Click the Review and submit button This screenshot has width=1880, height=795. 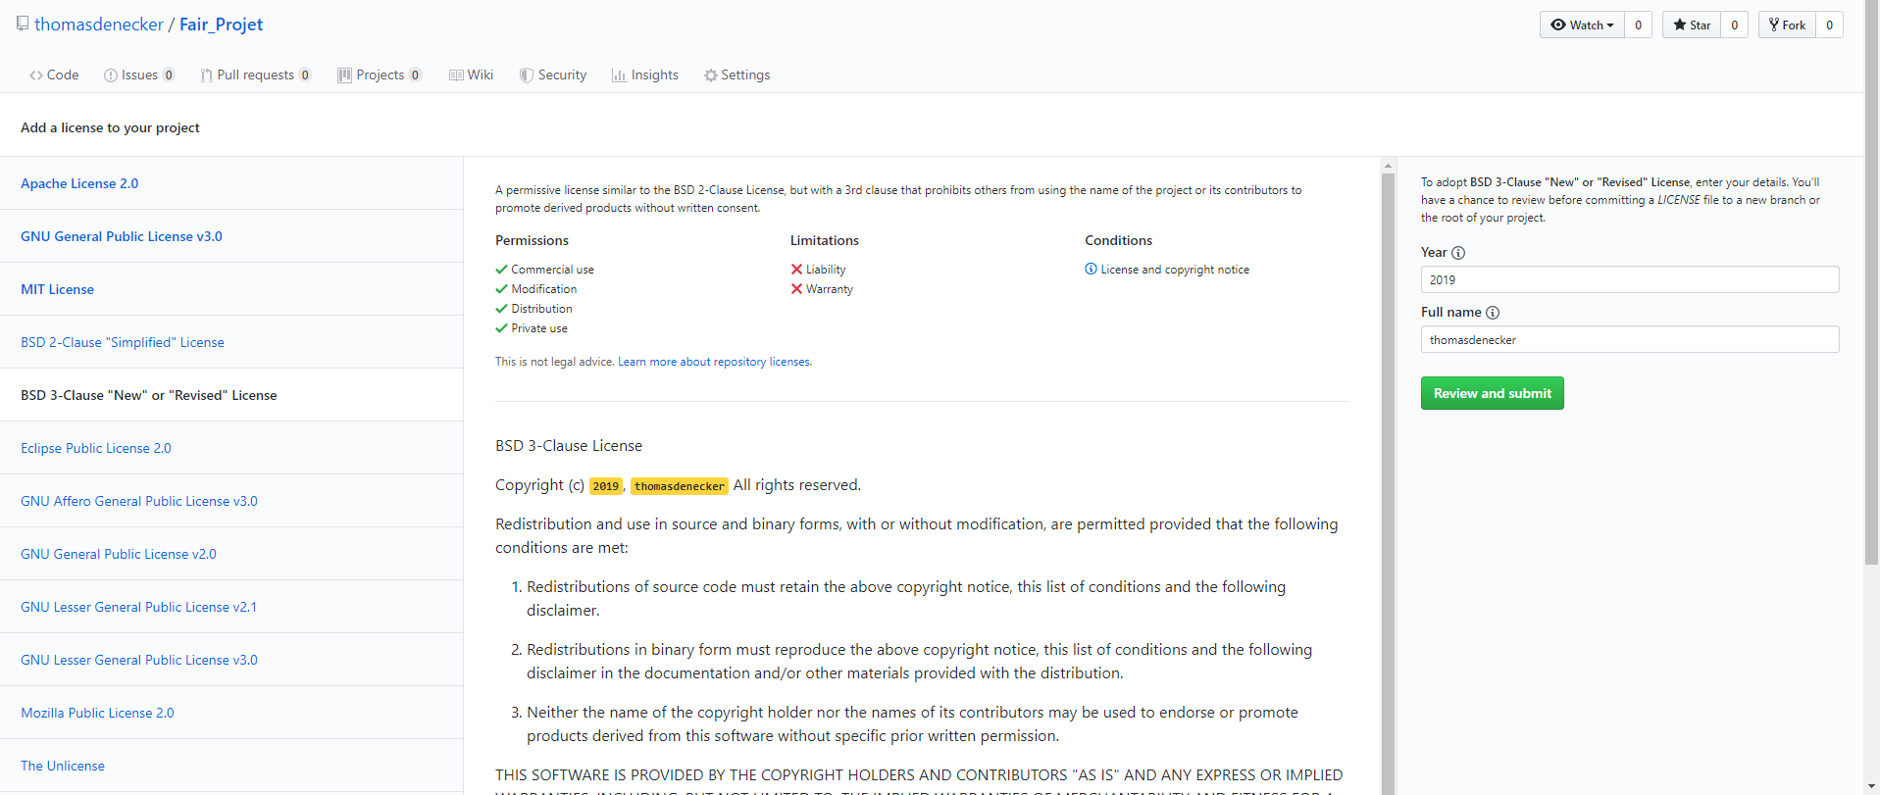point(1493,393)
